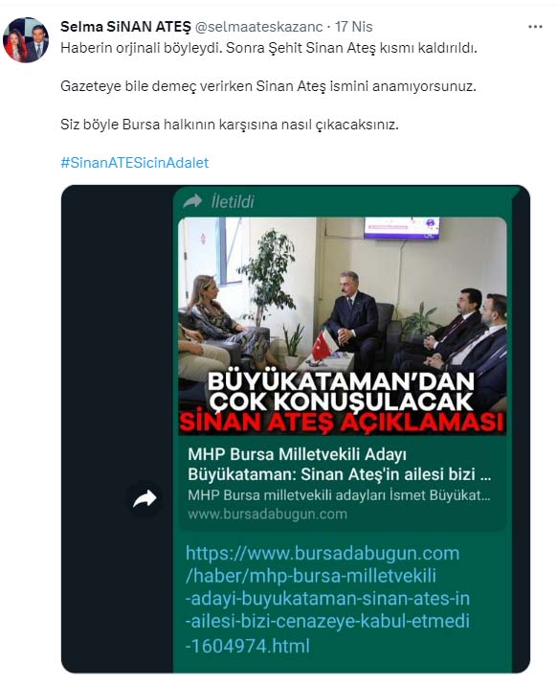
Task: Click the 17 Nis timestamp
Action: [x=353, y=27]
